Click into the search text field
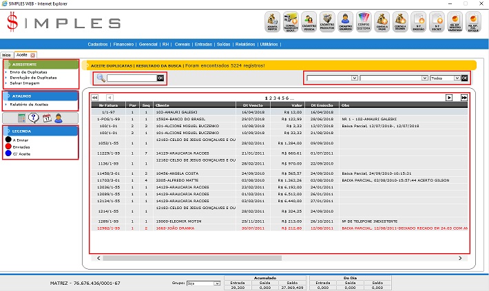 (x=131, y=78)
